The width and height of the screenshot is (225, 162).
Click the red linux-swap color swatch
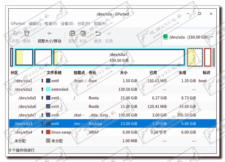(x=48, y=132)
